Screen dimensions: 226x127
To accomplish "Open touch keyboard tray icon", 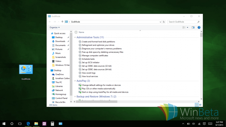I will 210,124.
